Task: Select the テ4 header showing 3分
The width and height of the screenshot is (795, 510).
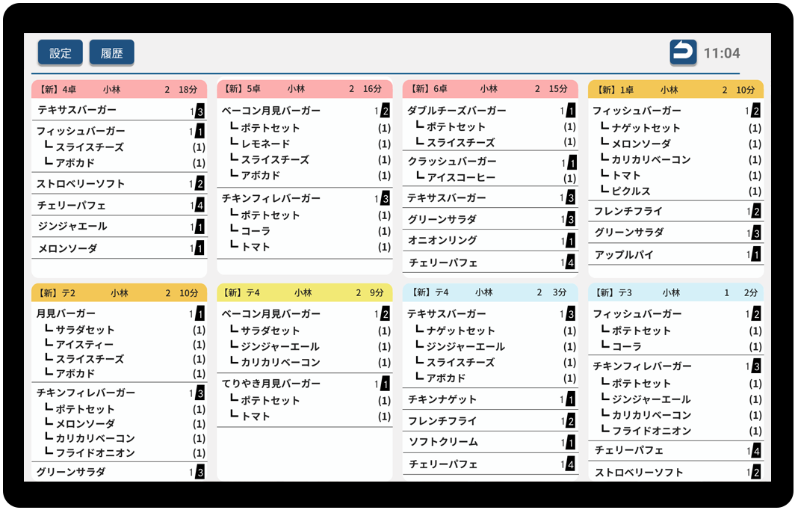Action: [x=490, y=292]
